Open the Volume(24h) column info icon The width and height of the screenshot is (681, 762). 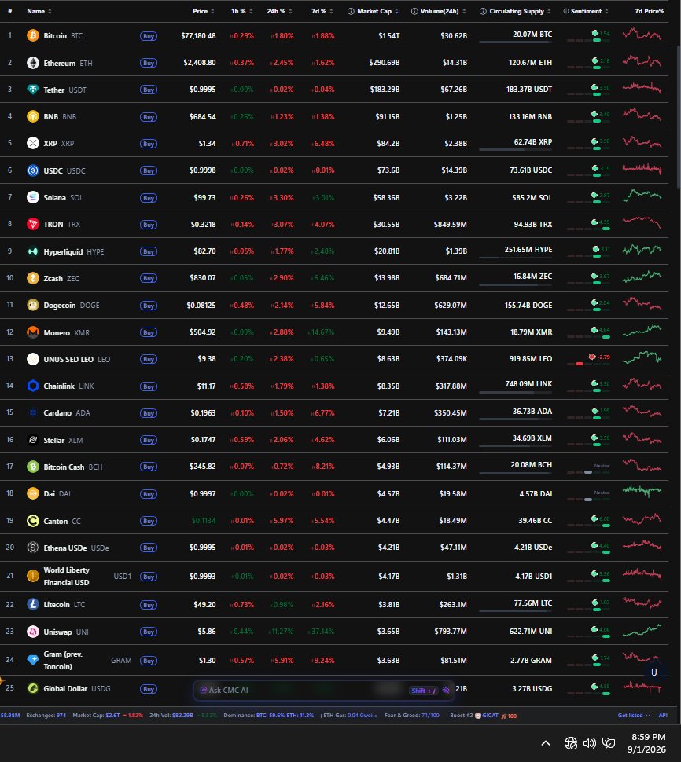(x=414, y=11)
